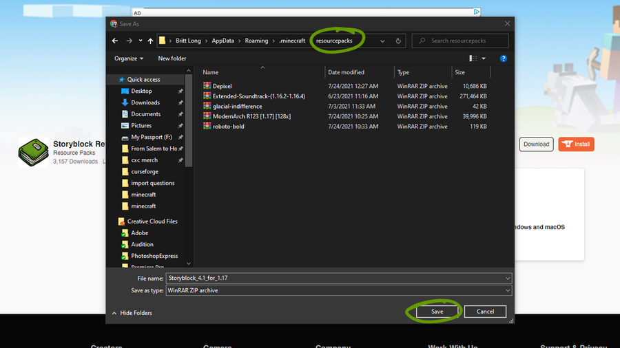Click the New folder toolbar button
This screenshot has width=620, height=348.
[172, 58]
